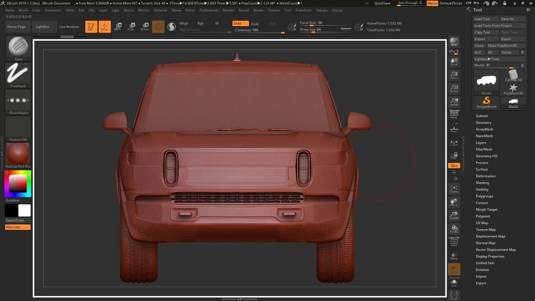Toggle Edit mode in the toolbar

[x=91, y=27]
